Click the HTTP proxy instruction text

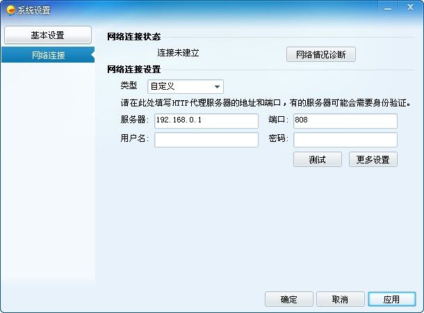pyautogui.click(x=266, y=103)
